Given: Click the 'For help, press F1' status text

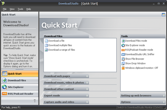Looking at the screenshot, I should 11,107.
